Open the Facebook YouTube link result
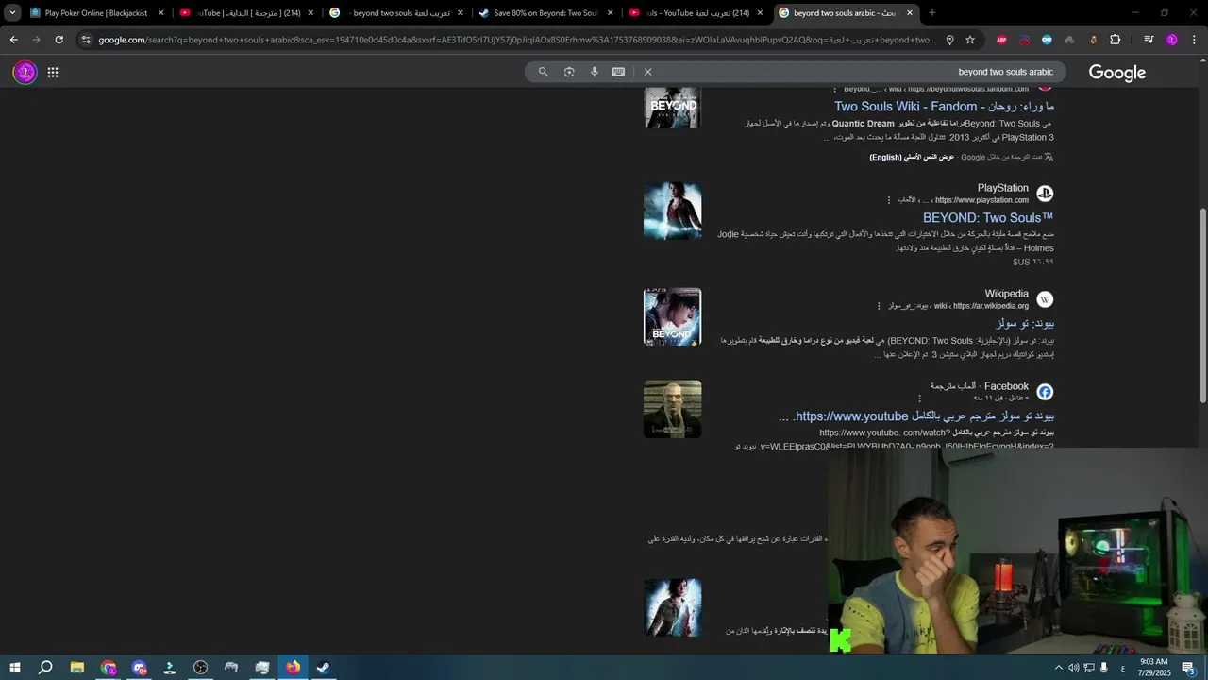 [916, 416]
